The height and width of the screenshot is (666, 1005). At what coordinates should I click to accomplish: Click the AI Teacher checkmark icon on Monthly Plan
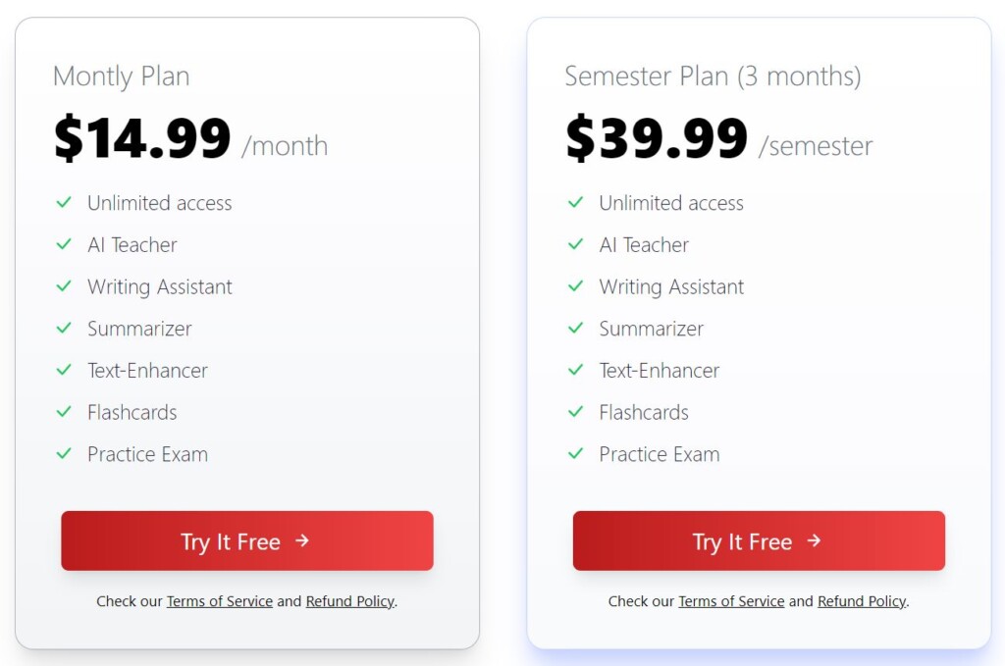pos(65,245)
